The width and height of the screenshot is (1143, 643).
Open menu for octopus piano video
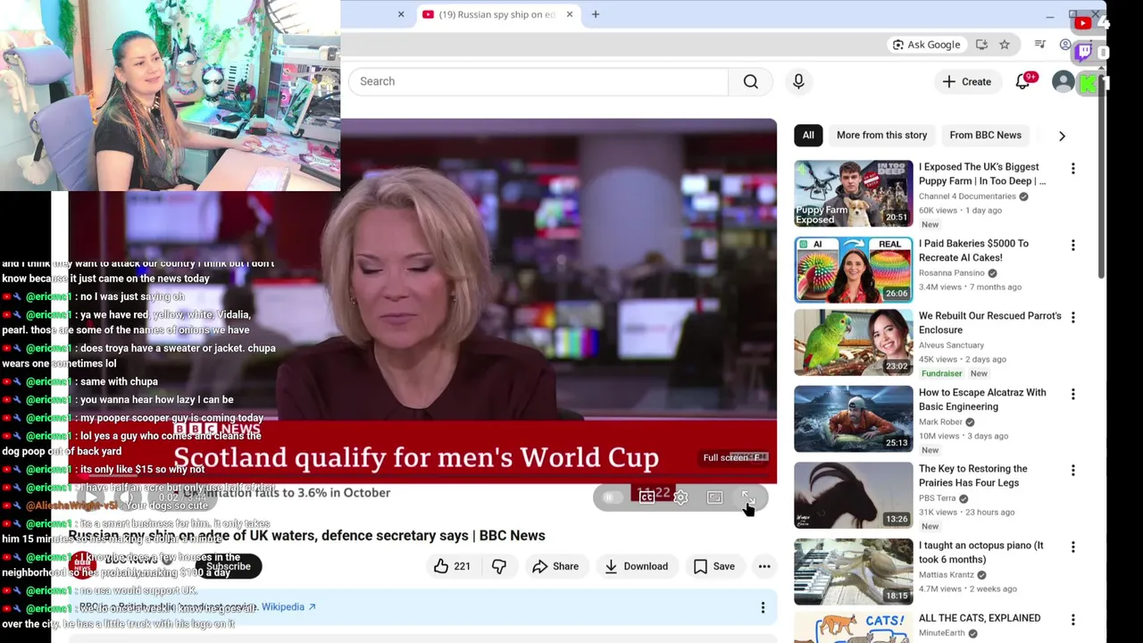pyautogui.click(x=1072, y=547)
